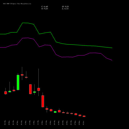Click the large green candle for 07 May

(x=18, y=83)
